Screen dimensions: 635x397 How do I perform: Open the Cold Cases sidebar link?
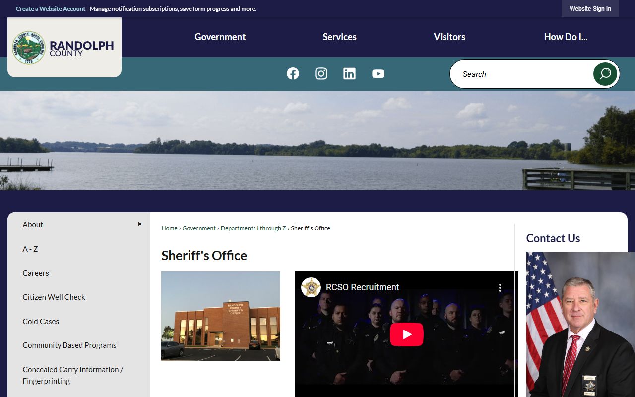tap(41, 321)
